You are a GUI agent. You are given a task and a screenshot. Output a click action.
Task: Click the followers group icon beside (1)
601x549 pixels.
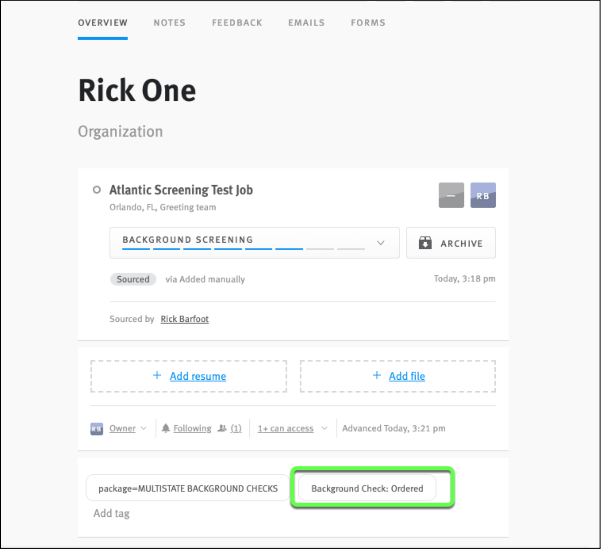coord(223,428)
